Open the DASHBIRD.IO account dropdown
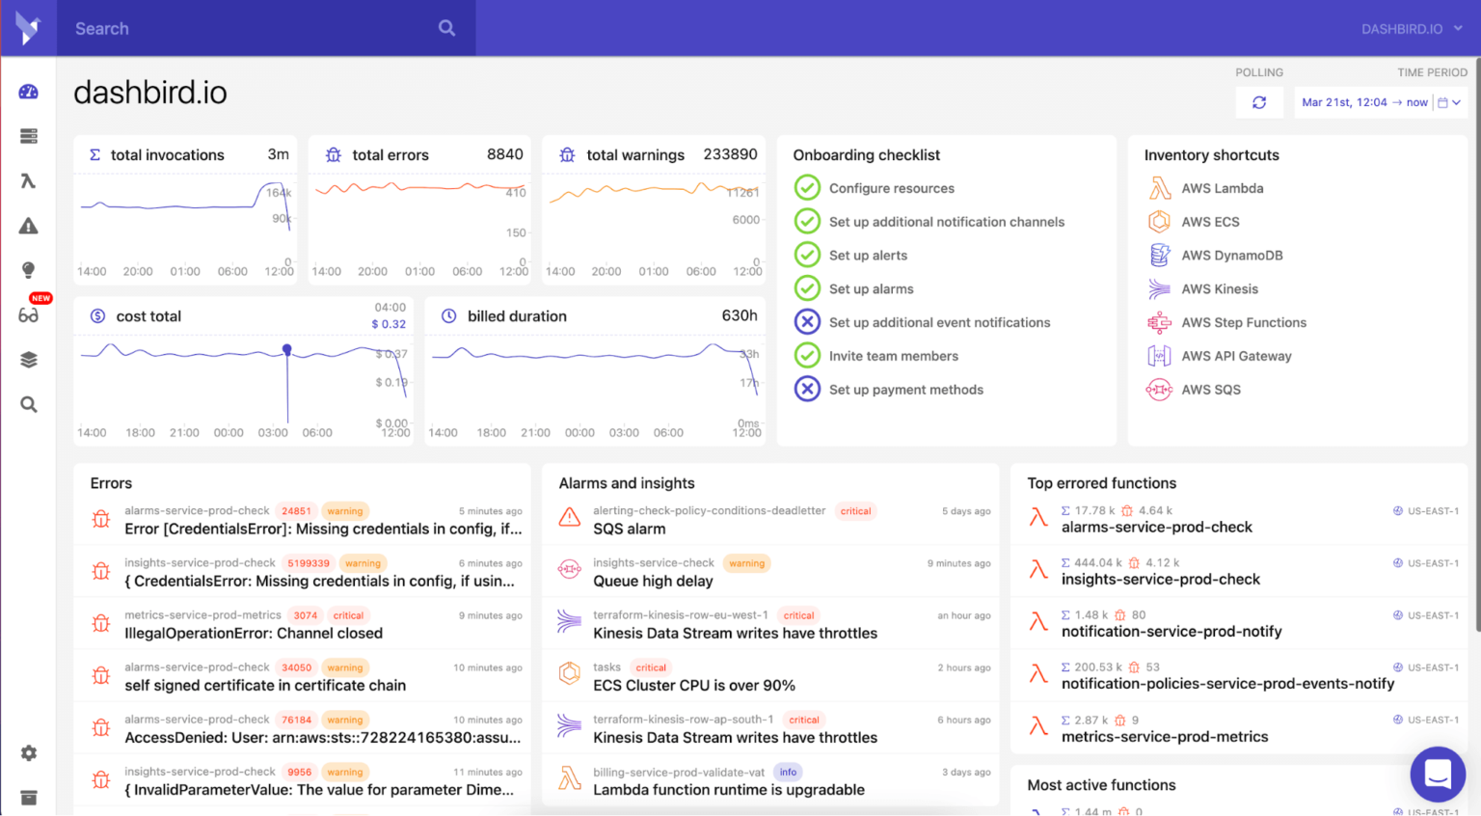 point(1412,28)
